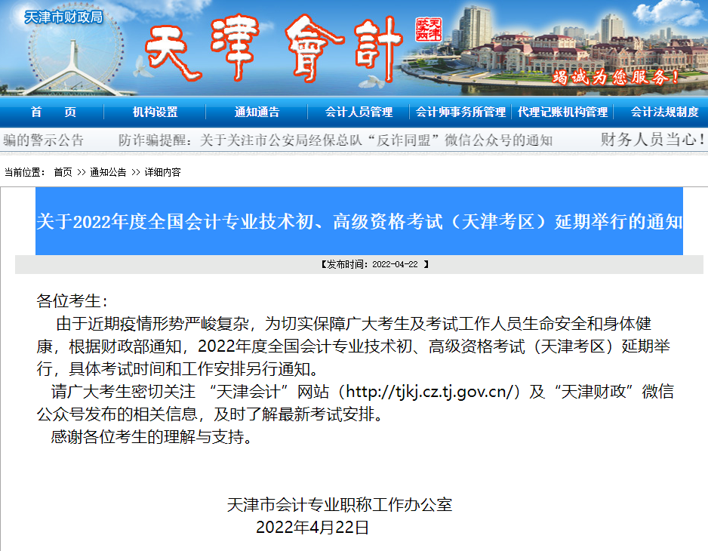Select 会计人员管理 in the navigation bar
708x551 pixels.
click(x=359, y=112)
